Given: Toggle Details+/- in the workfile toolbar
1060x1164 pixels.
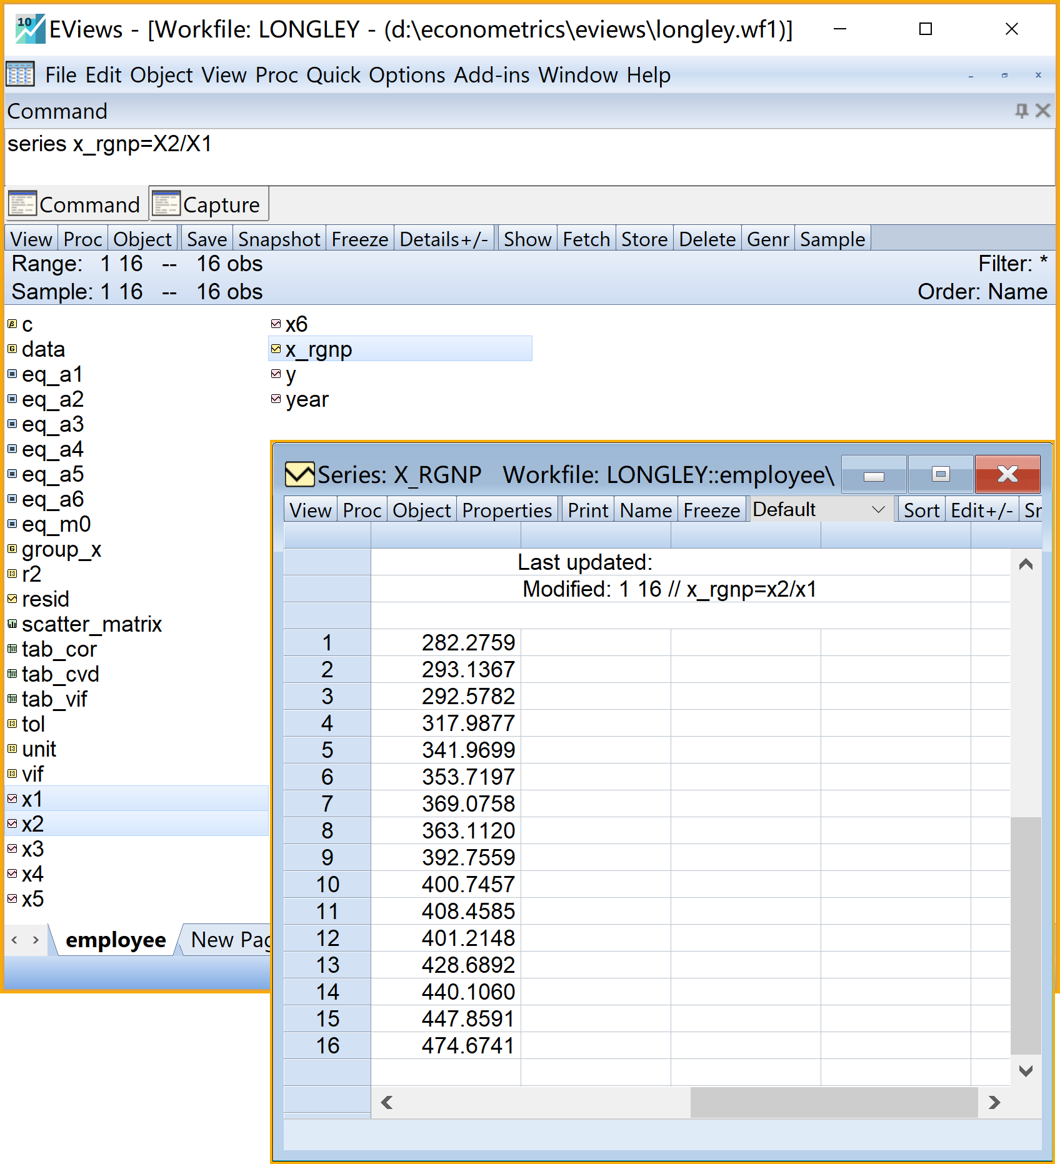Looking at the screenshot, I should click(444, 239).
